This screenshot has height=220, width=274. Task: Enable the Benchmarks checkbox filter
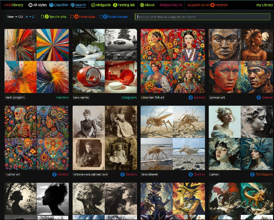[42, 17]
